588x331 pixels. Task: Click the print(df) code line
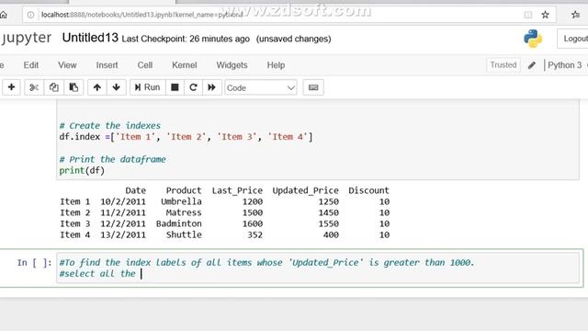pos(82,170)
